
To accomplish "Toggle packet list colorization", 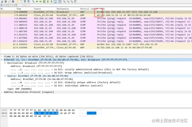I will coord(60,2).
